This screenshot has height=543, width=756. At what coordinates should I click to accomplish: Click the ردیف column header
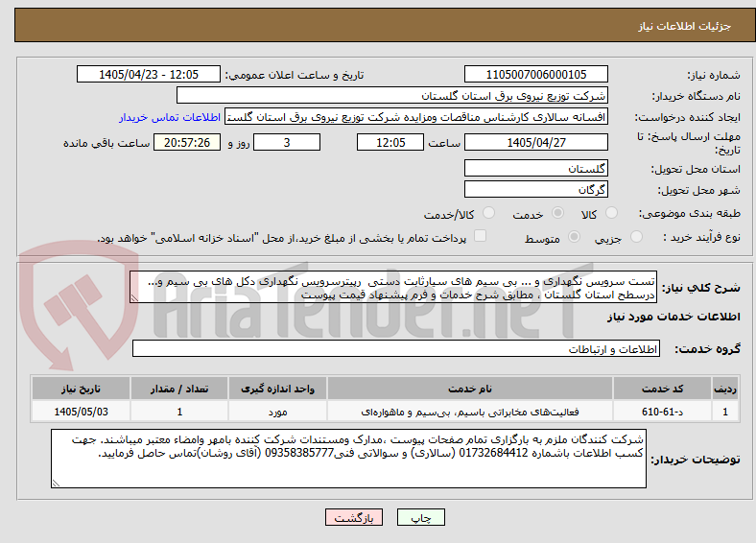tap(725, 389)
